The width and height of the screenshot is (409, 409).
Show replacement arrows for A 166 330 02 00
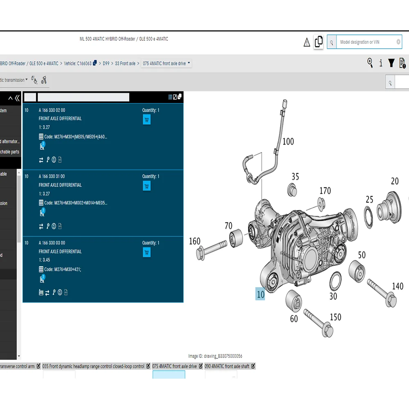tap(41, 160)
